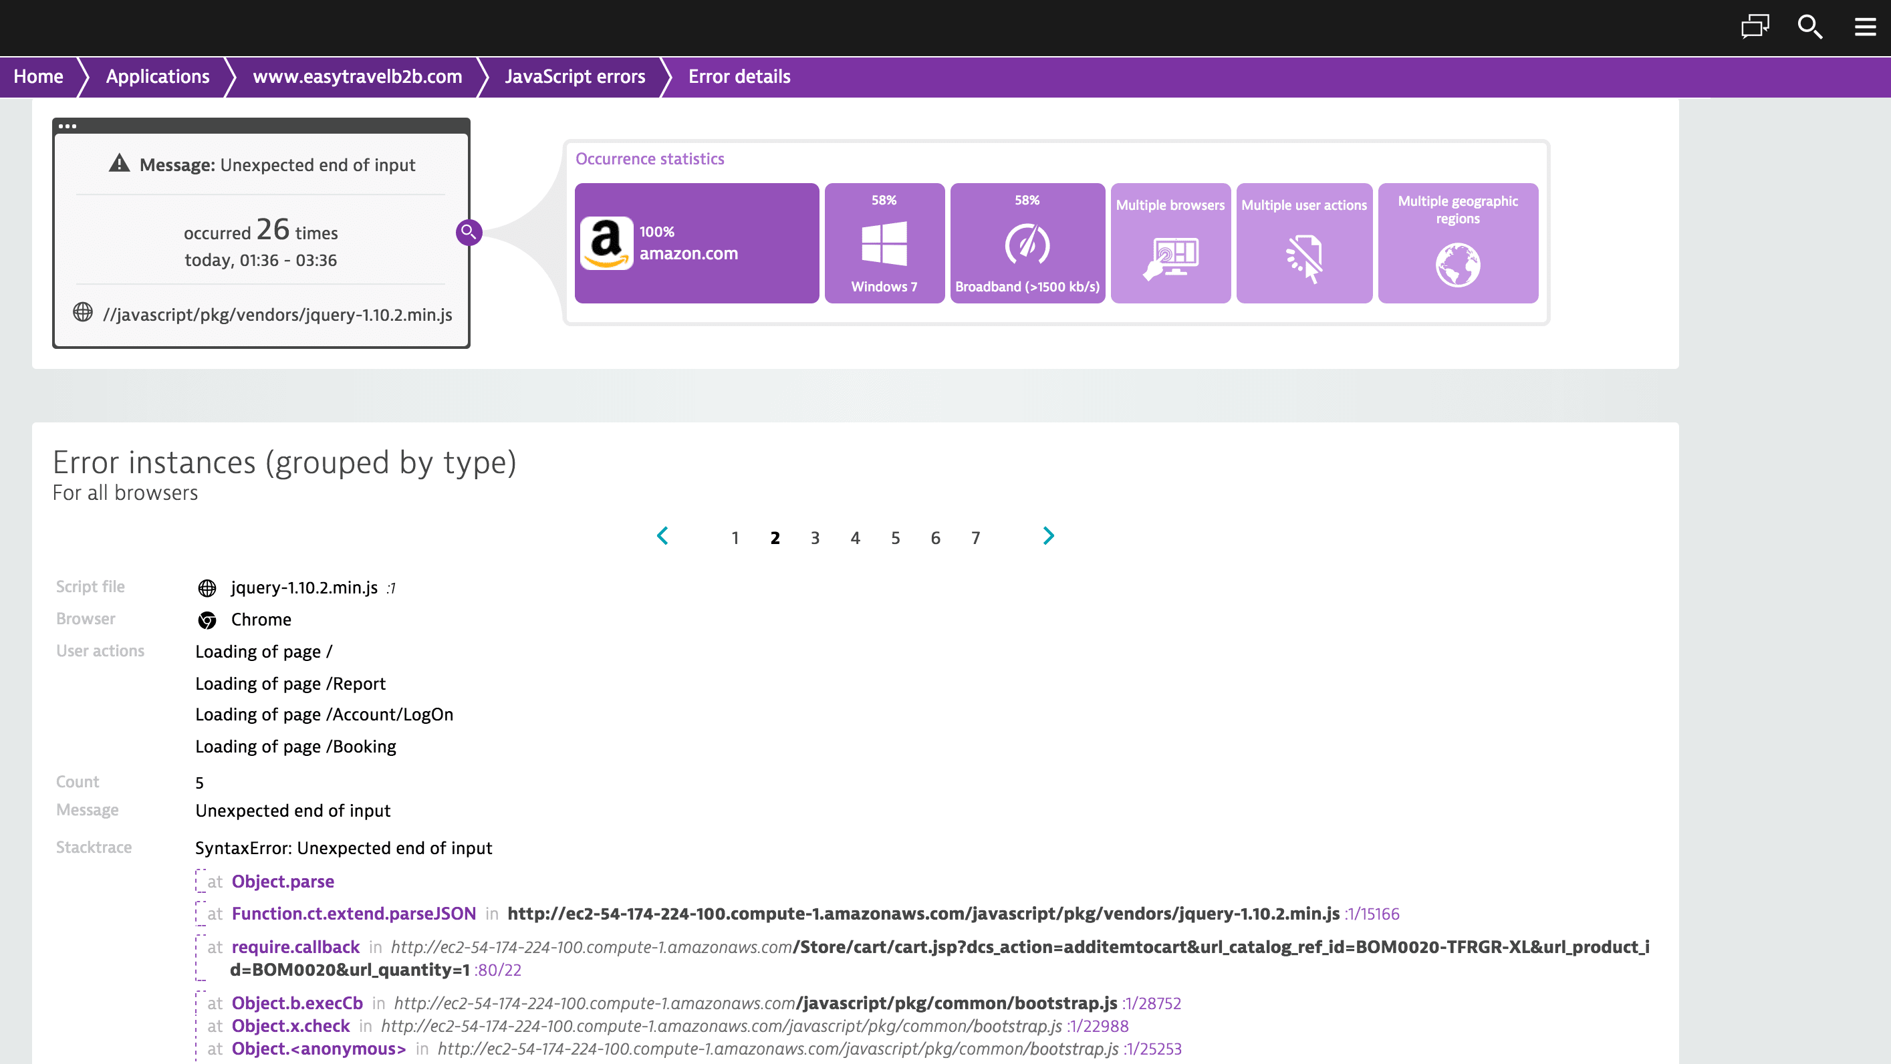The height and width of the screenshot is (1064, 1891).
Task: Click the three-dots menu on the error card
Action: pos(68,126)
